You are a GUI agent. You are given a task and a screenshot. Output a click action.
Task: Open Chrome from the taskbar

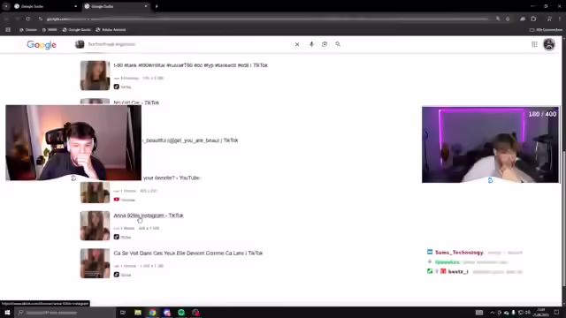coord(152,312)
